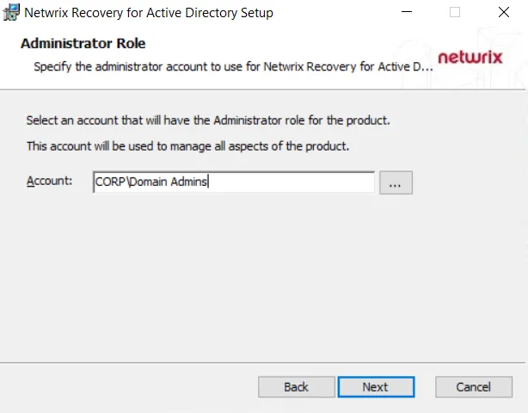Close the setup window
Image resolution: width=528 pixels, height=413 pixels.
pyautogui.click(x=504, y=12)
